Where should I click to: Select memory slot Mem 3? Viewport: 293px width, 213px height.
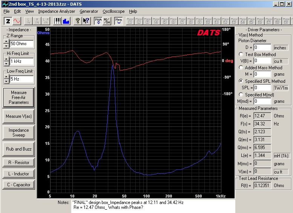(x=147, y=21)
